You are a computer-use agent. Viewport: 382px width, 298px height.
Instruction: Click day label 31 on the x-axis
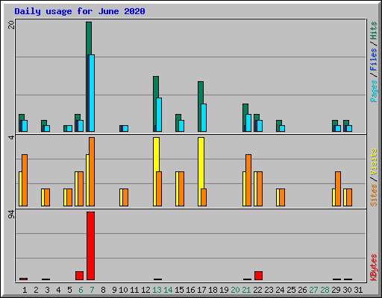pyautogui.click(x=358, y=290)
